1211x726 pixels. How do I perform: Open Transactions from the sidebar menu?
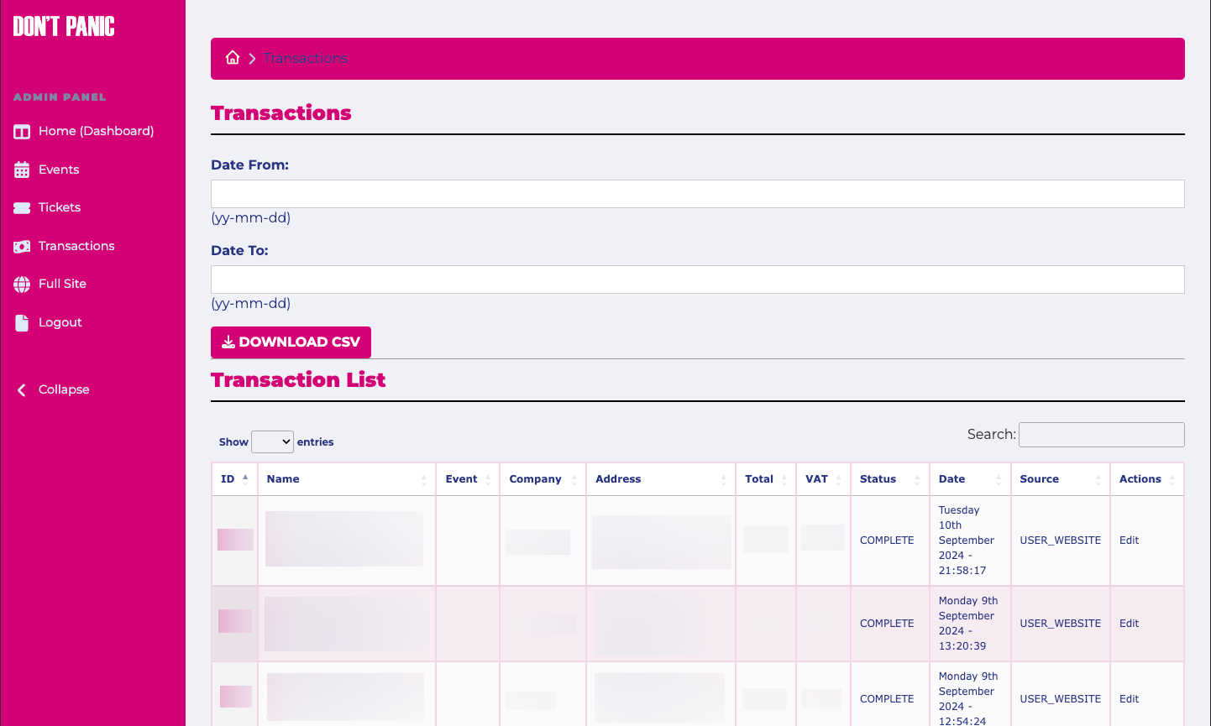tap(76, 245)
